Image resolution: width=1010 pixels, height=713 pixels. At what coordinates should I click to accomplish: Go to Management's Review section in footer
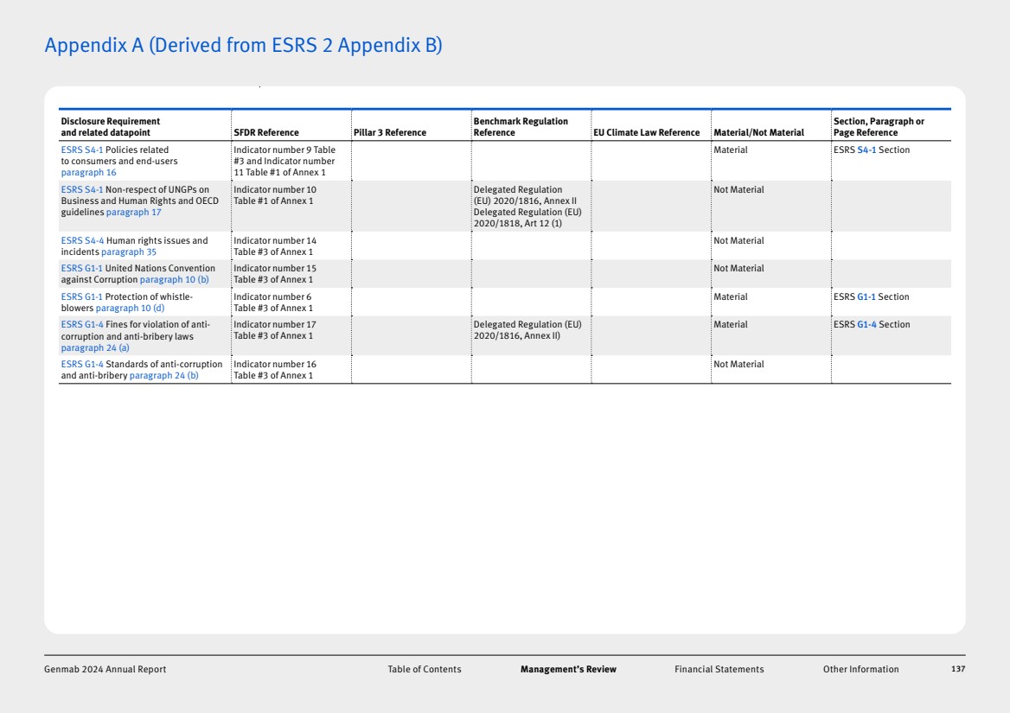coord(568,670)
